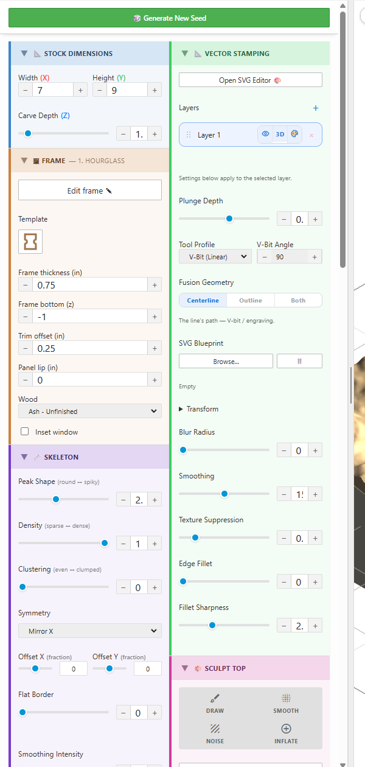365x767 pixels.
Task: Open Layer 1 color palette icon
Action: click(294, 134)
